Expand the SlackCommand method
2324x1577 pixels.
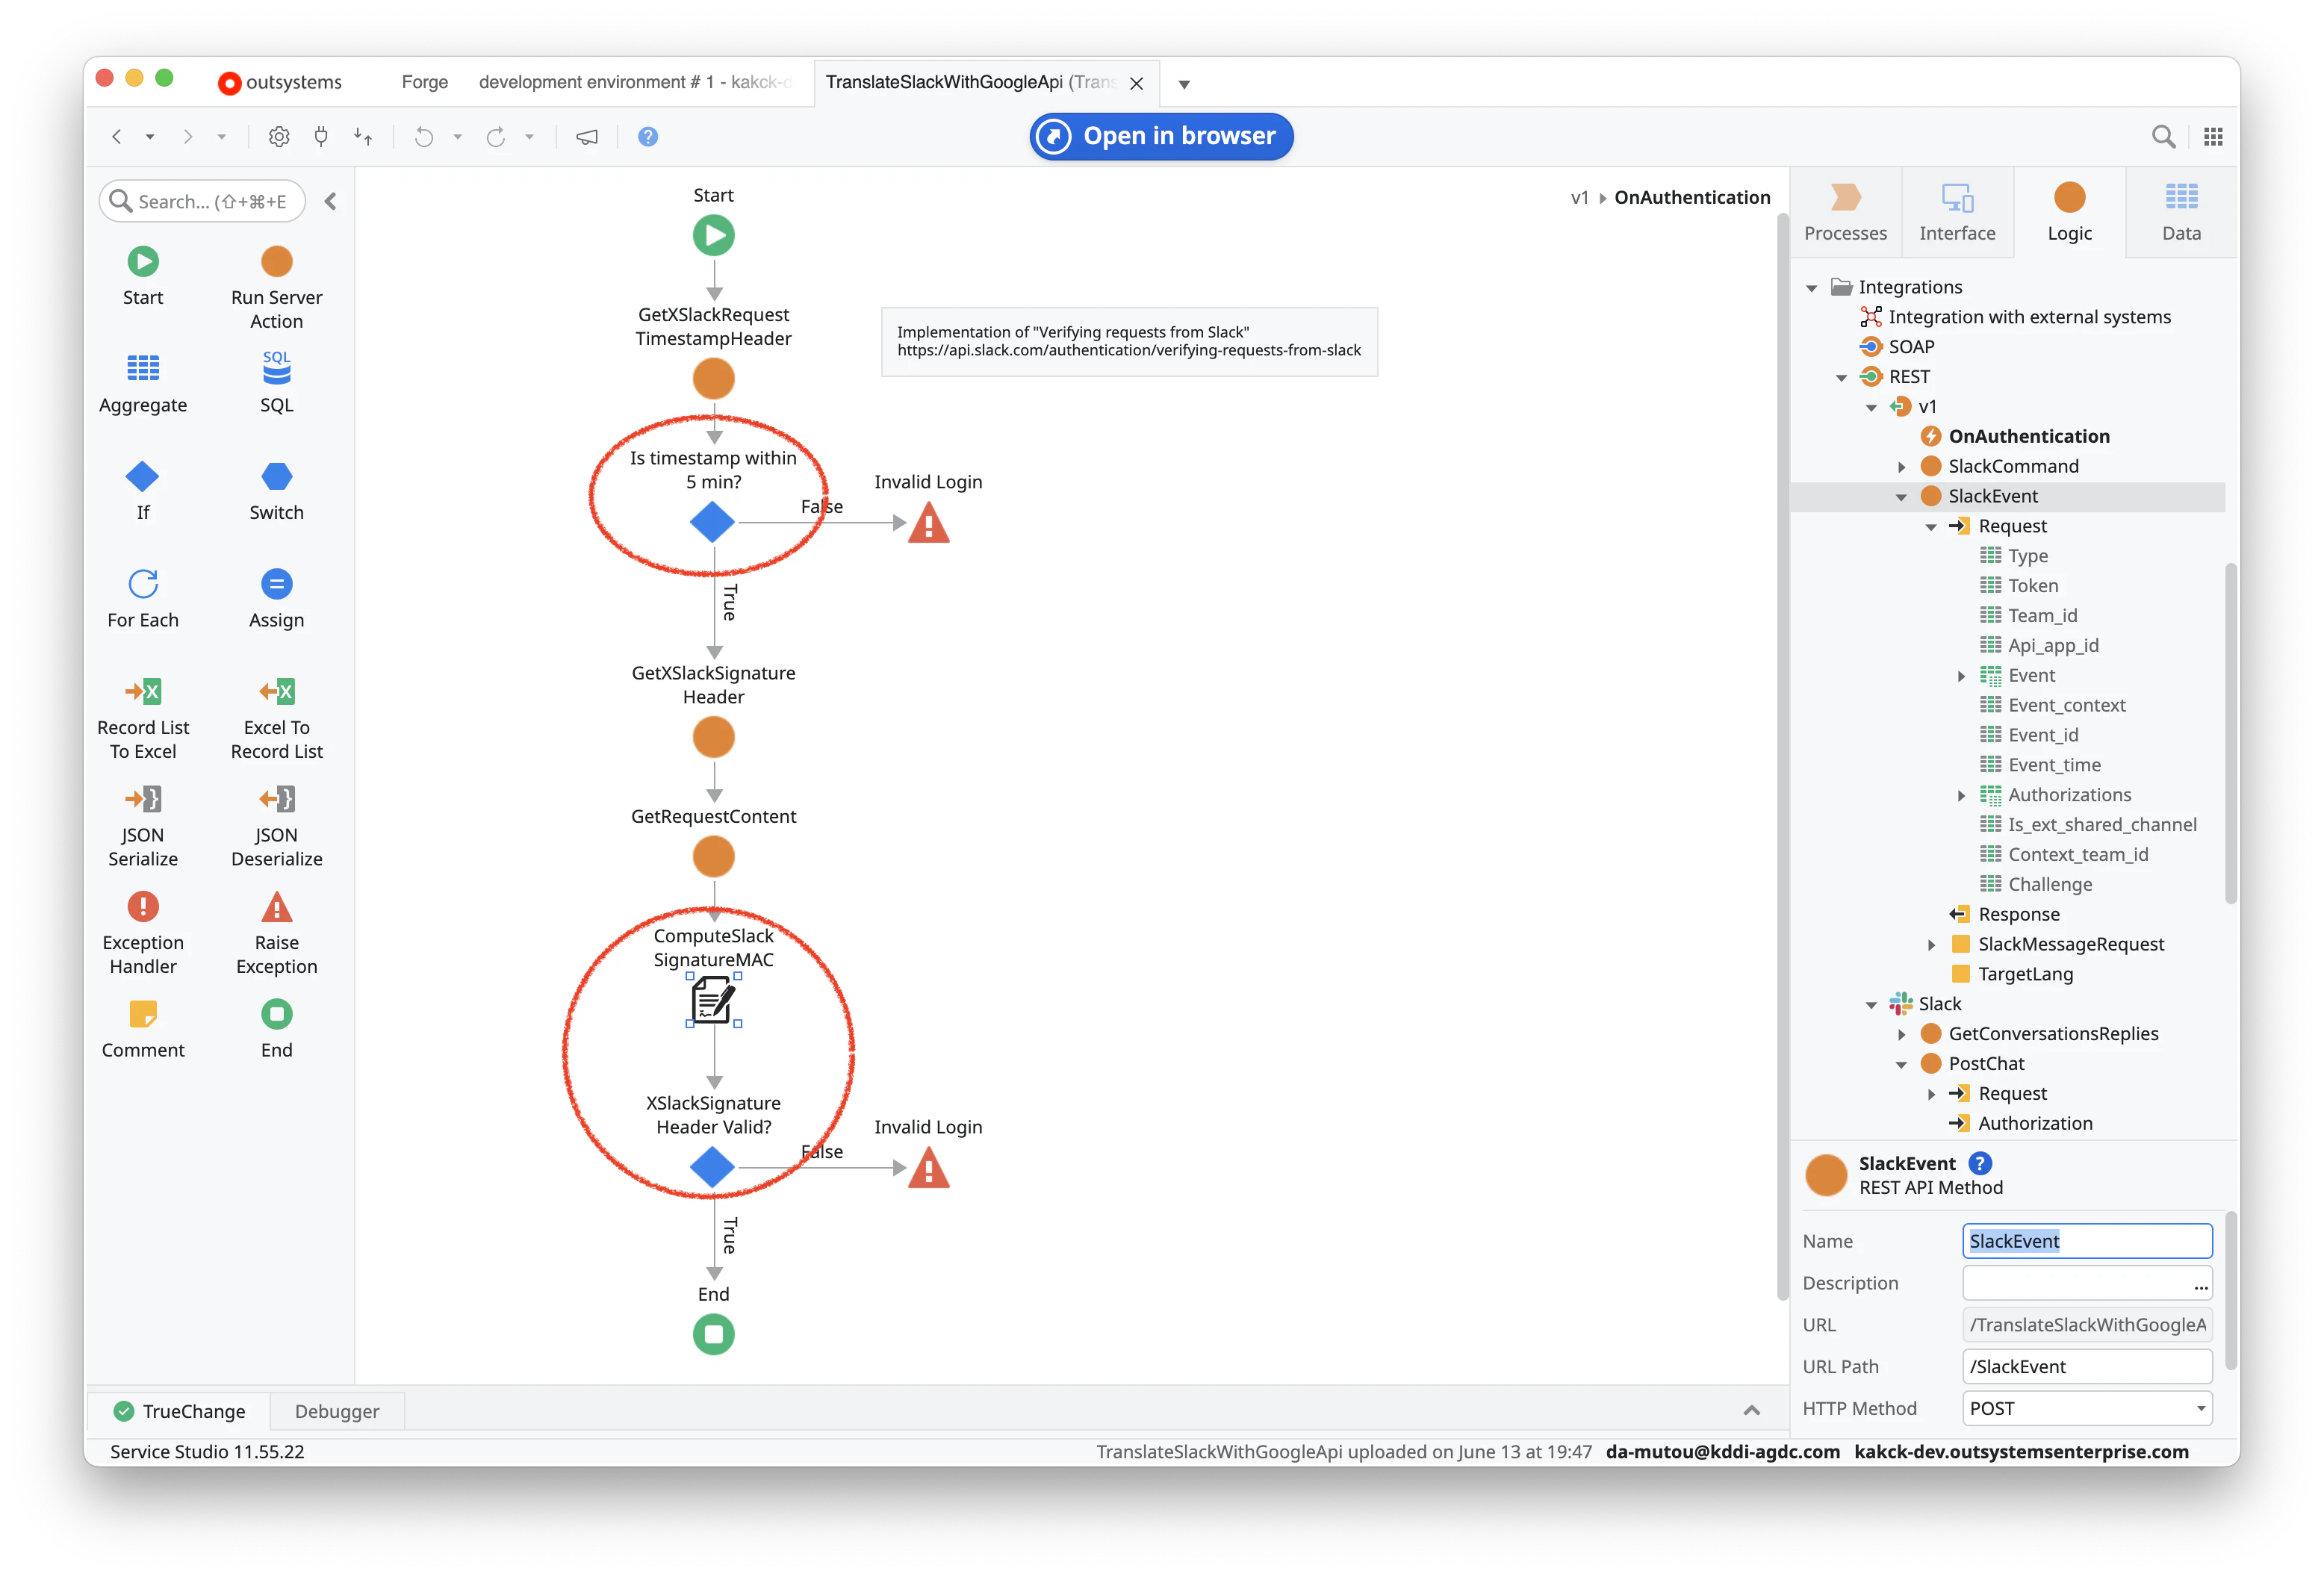click(1901, 467)
